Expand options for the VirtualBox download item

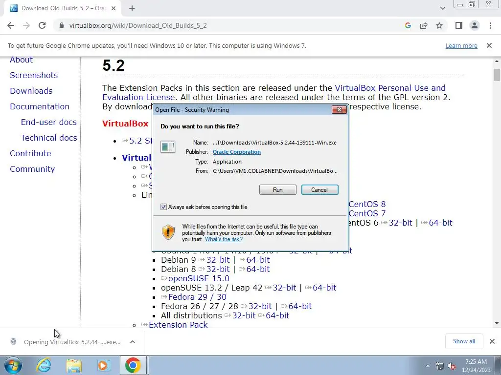(x=133, y=342)
